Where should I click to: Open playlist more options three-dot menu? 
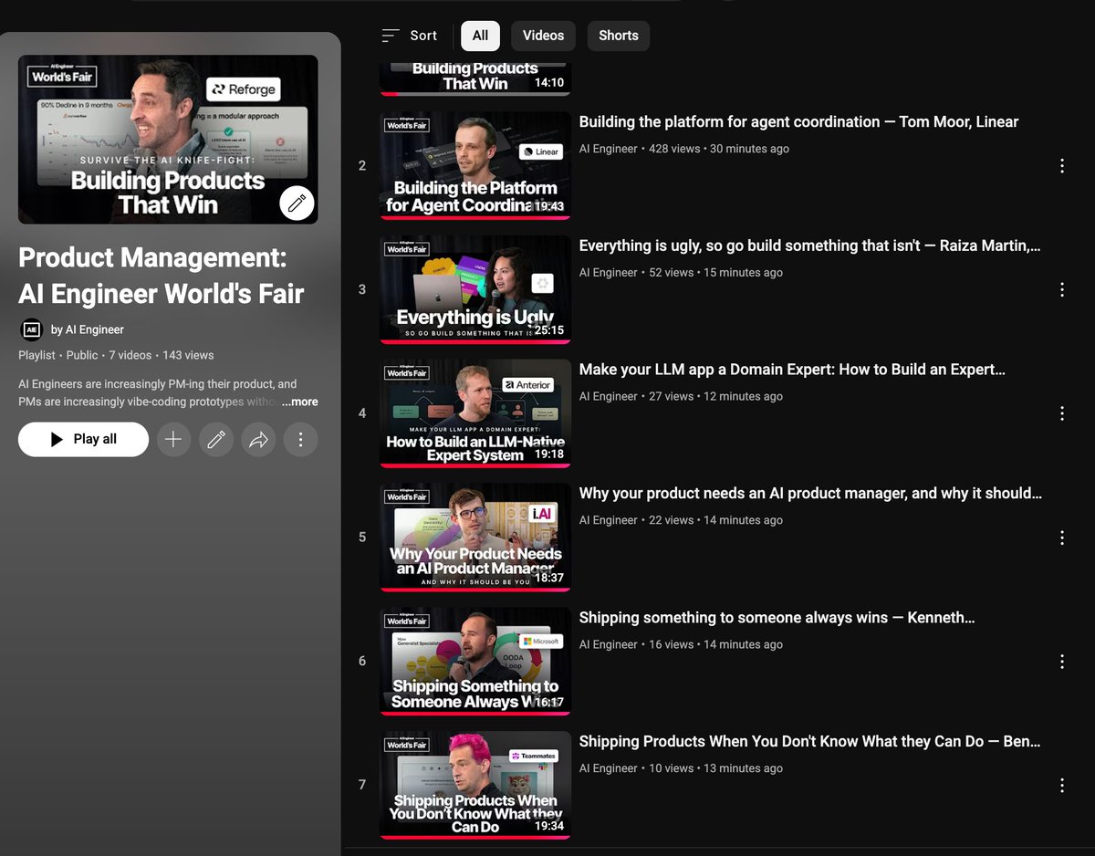pyautogui.click(x=300, y=439)
